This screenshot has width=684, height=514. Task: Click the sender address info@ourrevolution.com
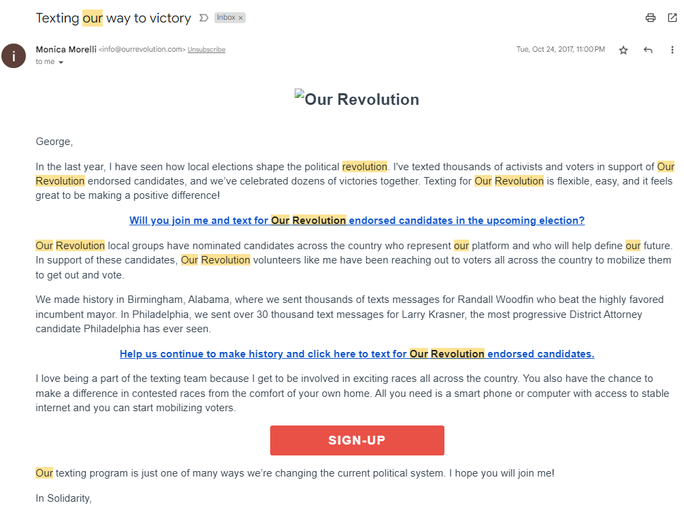pyautogui.click(x=142, y=50)
